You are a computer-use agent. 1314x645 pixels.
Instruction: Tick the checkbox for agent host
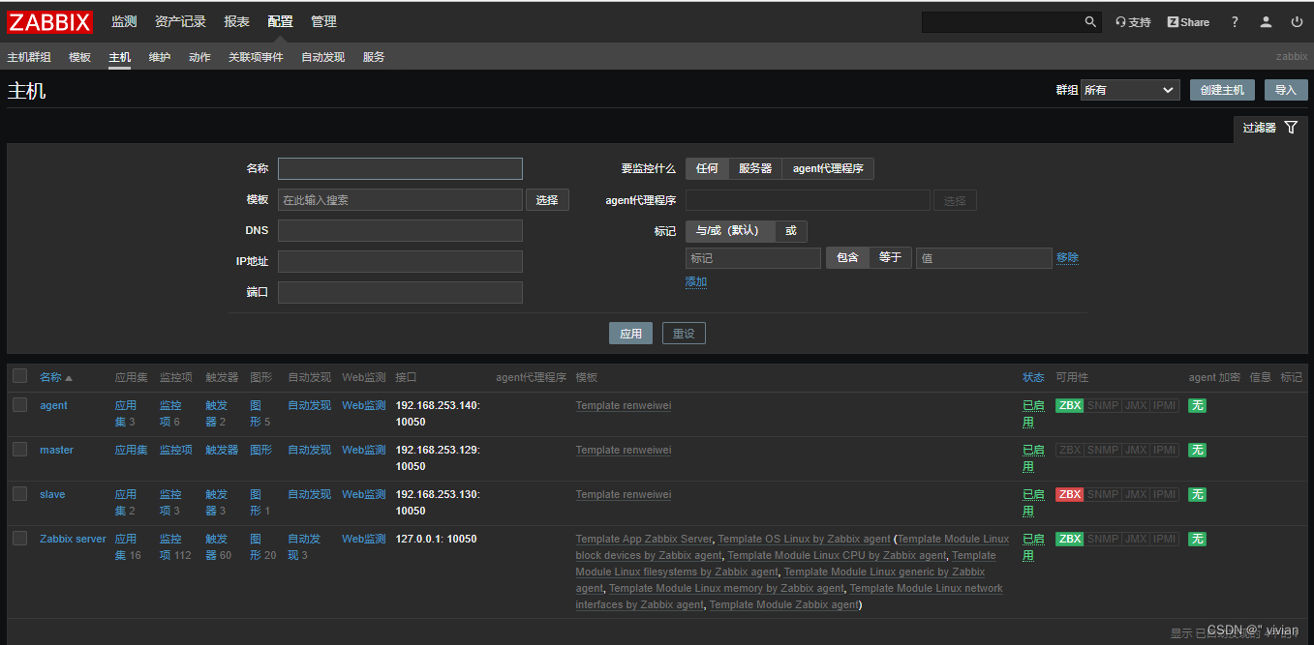click(20, 405)
